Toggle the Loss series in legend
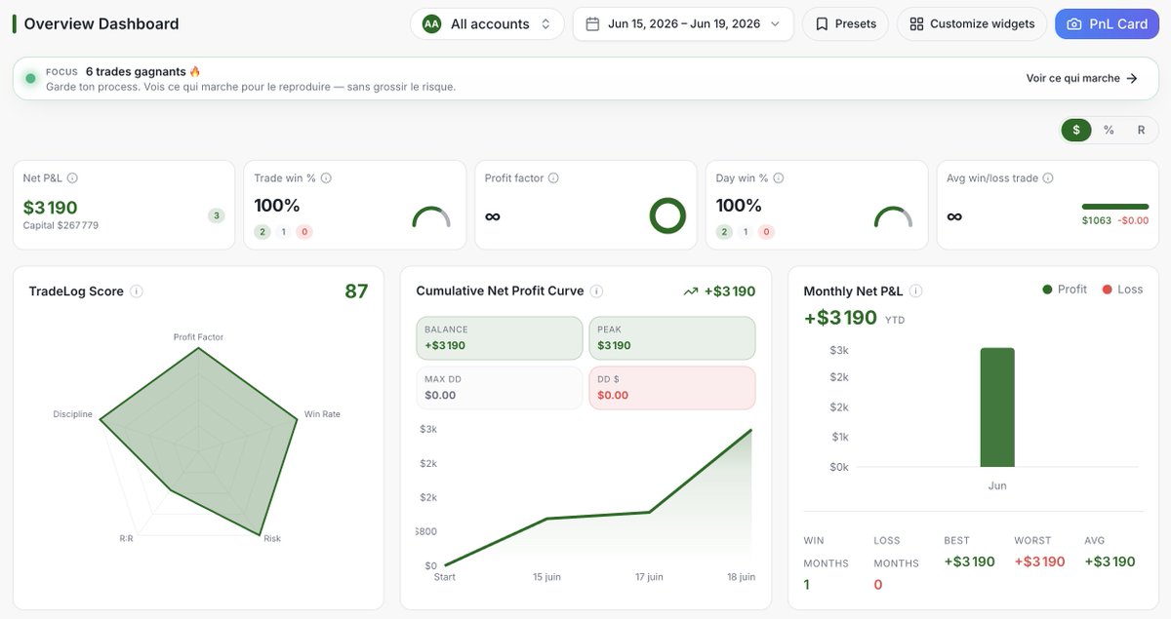The image size is (1171, 619). (1122, 290)
